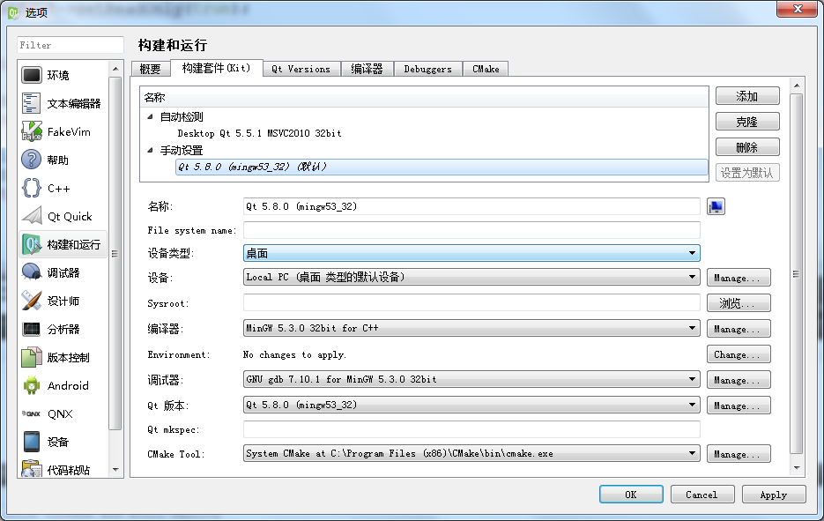Click the Qt mkspec input field
Screen dimensions: 824x521
coord(471,429)
